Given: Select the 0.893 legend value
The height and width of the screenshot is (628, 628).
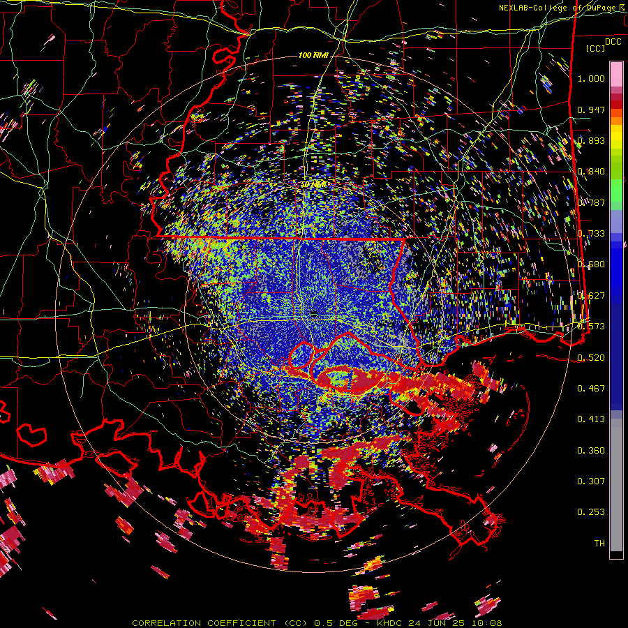Looking at the screenshot, I should click(x=591, y=140).
